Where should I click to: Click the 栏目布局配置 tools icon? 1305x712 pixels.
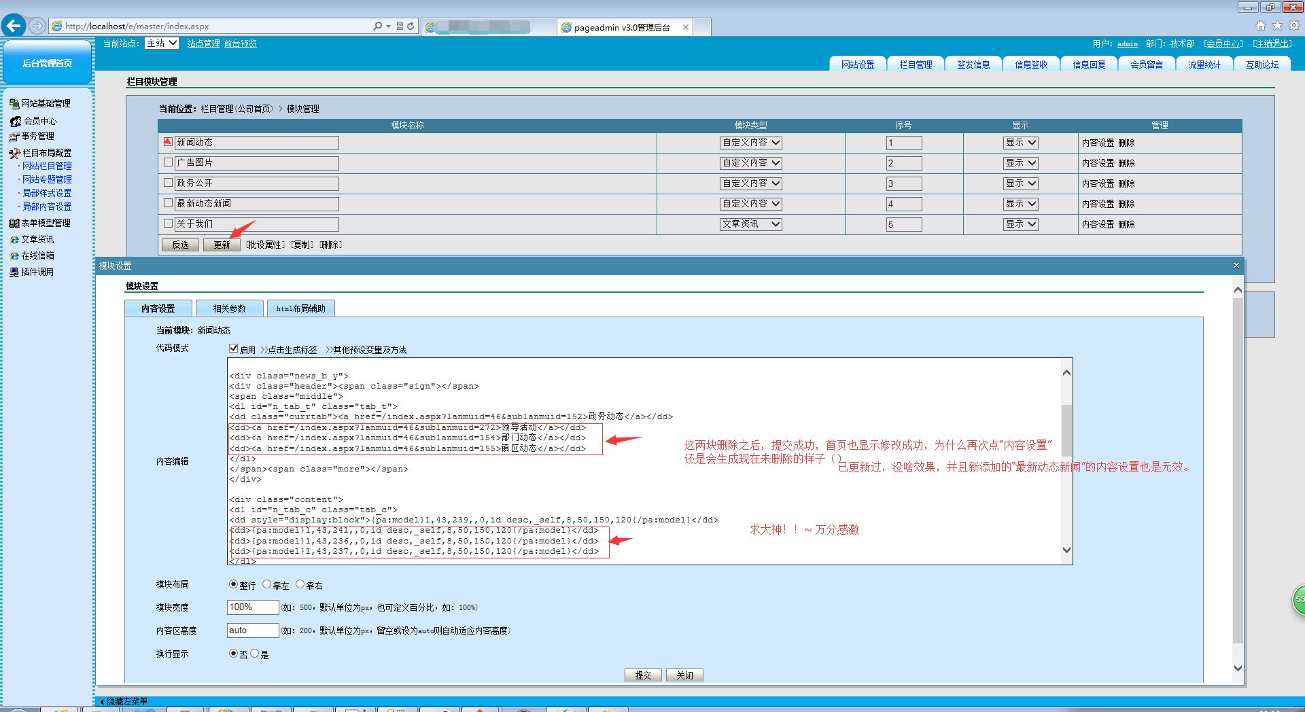pyautogui.click(x=14, y=153)
